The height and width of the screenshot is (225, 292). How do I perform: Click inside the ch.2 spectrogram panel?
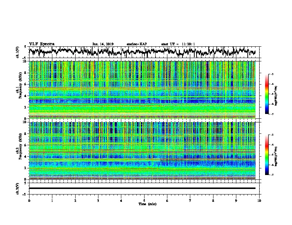point(142,151)
